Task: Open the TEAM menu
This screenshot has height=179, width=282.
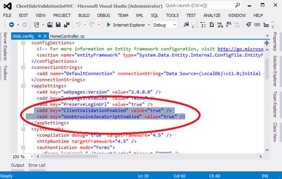Action: pos(123,16)
